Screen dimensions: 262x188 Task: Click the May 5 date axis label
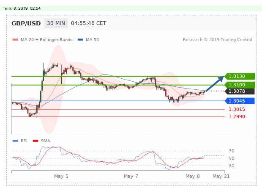(61, 176)
